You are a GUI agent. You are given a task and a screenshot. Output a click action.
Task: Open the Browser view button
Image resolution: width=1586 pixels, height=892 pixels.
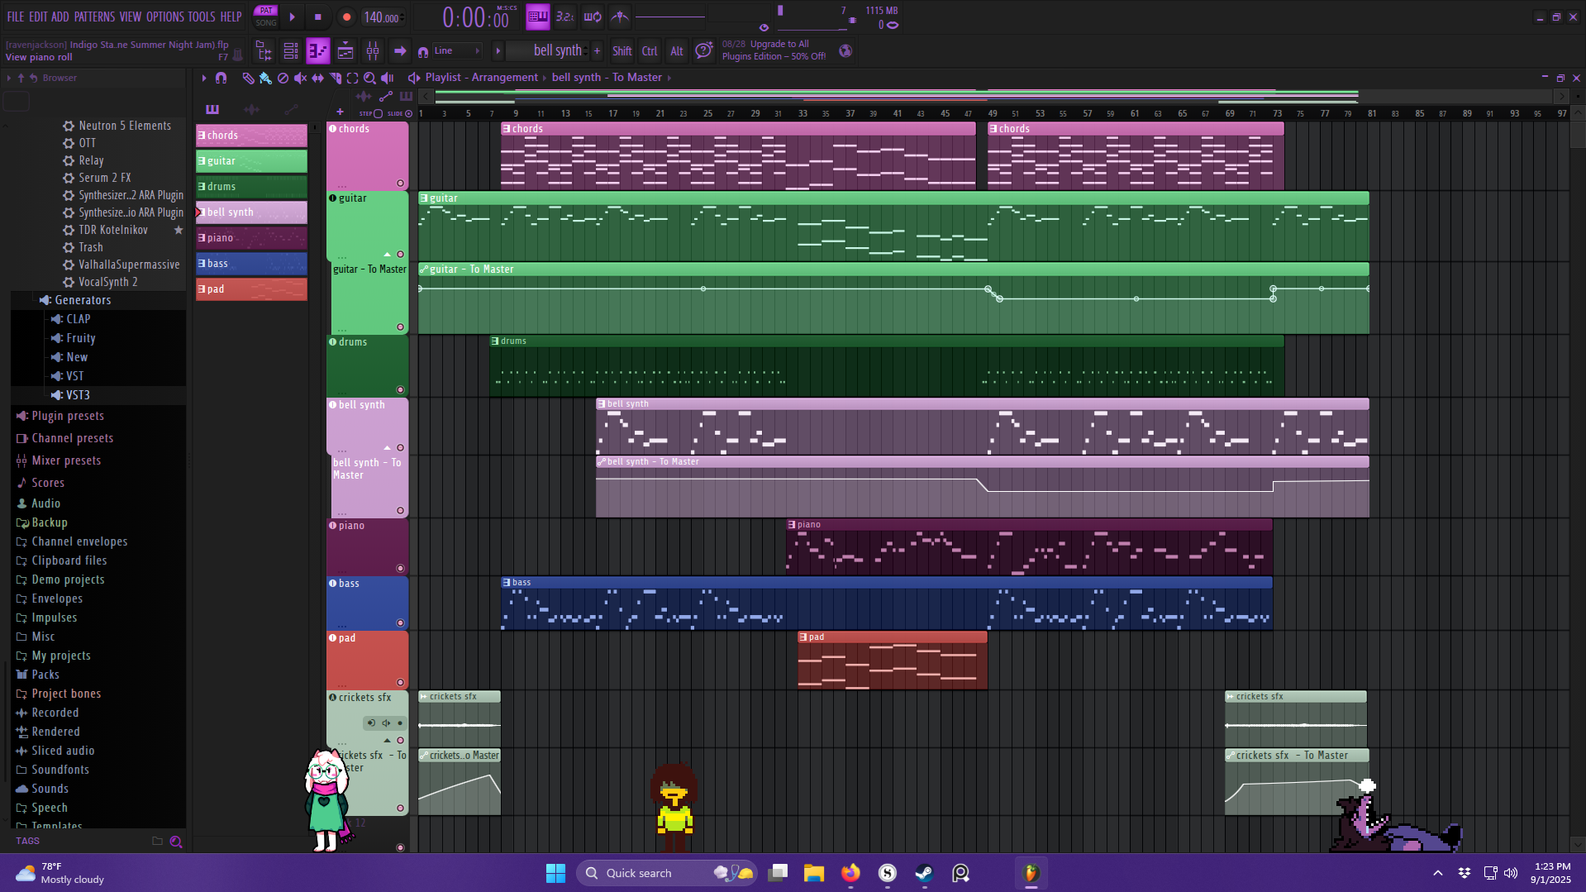[264, 51]
